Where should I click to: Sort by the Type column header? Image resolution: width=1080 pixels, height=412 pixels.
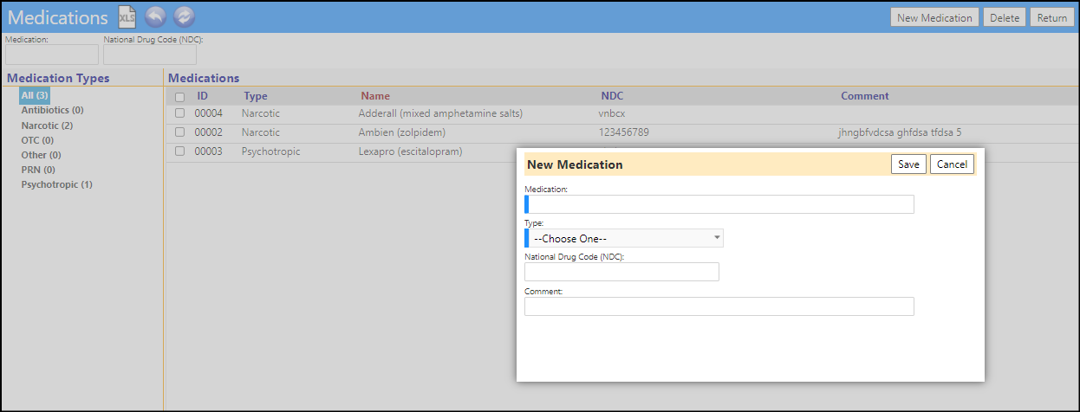pyautogui.click(x=256, y=96)
